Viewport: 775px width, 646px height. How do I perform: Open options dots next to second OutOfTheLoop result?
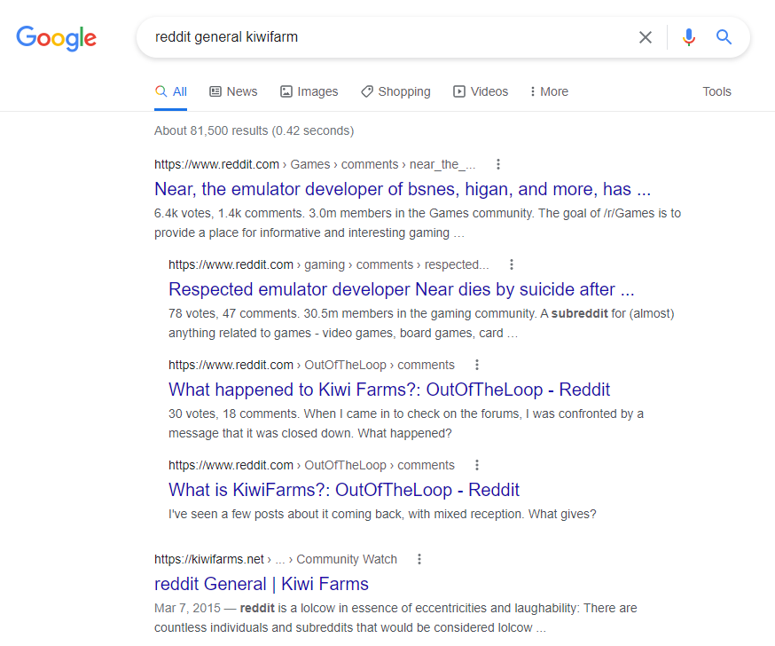(x=477, y=465)
